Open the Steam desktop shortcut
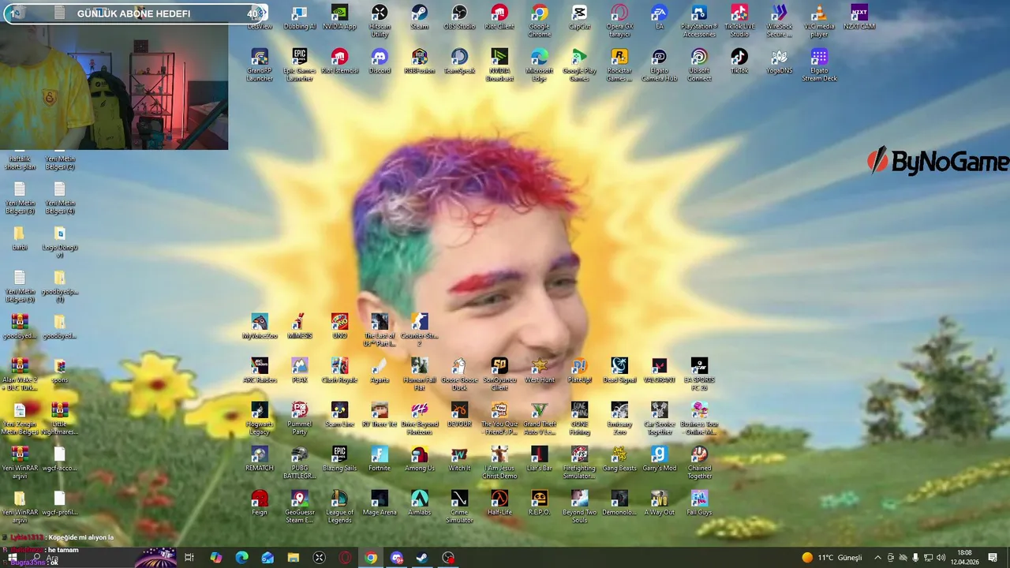This screenshot has height=568, width=1010. pyautogui.click(x=420, y=17)
